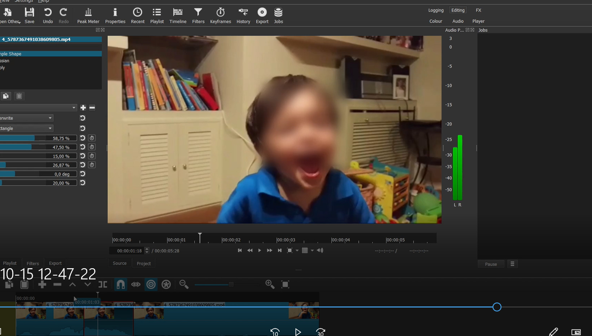Open the Peak Meter panel

(88, 16)
